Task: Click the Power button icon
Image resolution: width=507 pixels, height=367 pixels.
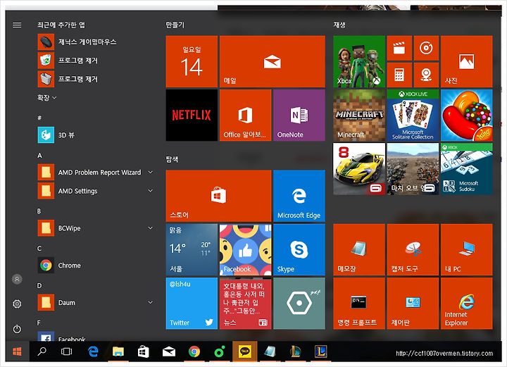Action: pyautogui.click(x=17, y=329)
